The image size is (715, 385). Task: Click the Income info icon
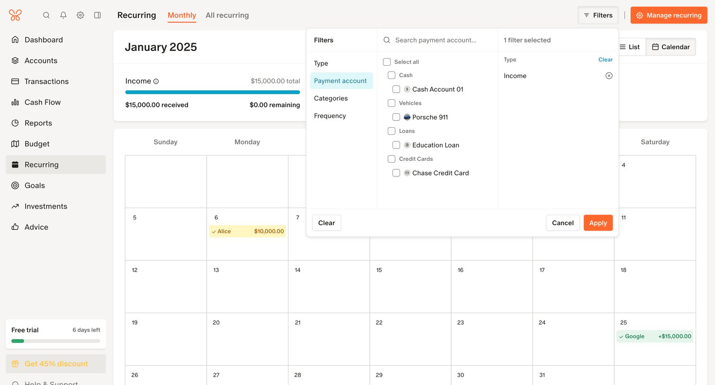tap(156, 81)
